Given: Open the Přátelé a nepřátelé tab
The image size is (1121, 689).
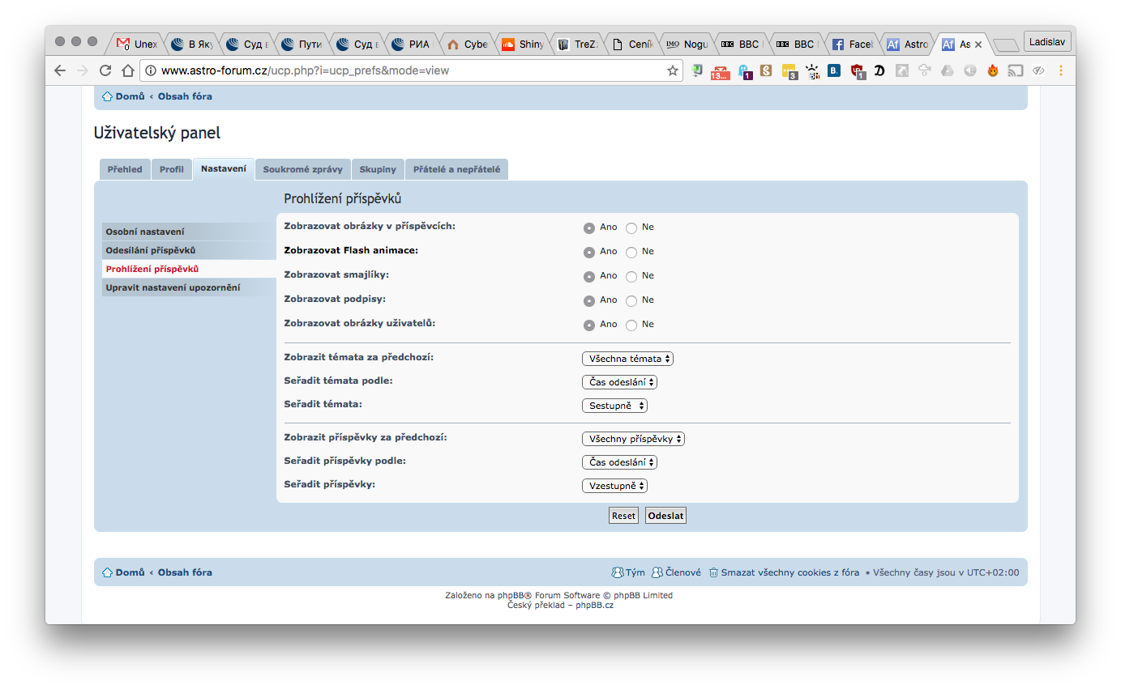Looking at the screenshot, I should pos(456,169).
